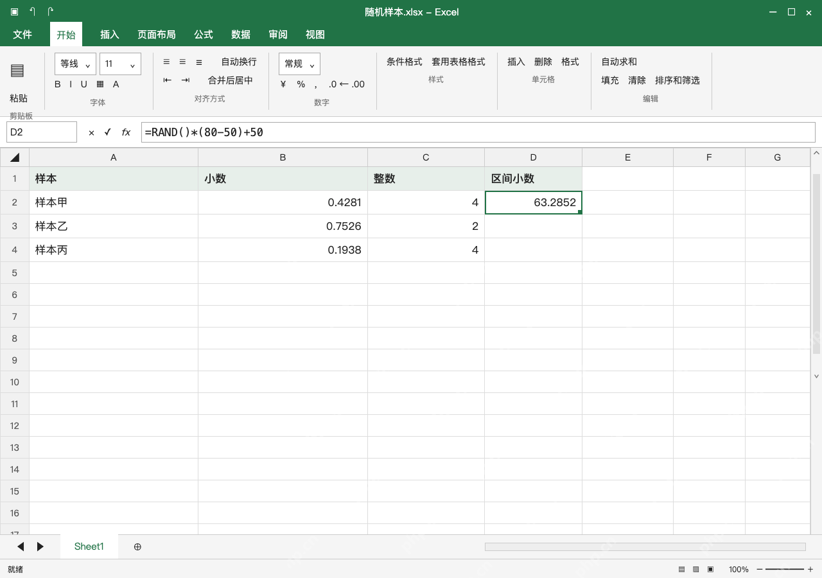Apply currency ¥ format
Image resolution: width=822 pixels, height=578 pixels.
283,84
